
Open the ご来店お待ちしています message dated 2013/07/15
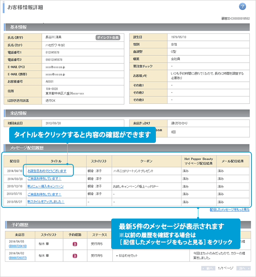click(x=44, y=194)
